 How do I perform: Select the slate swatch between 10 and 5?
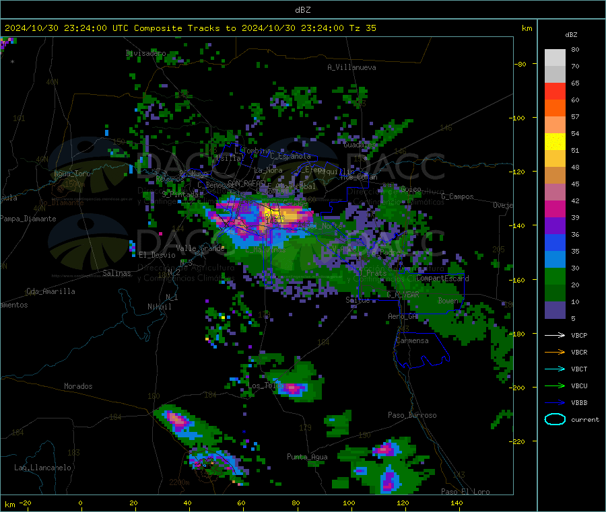tap(555, 310)
